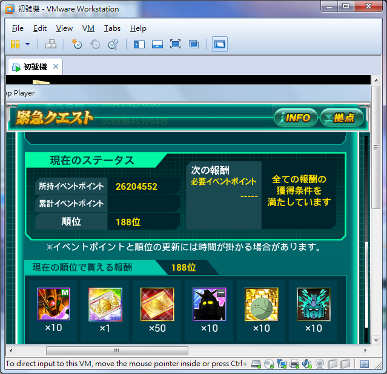The height and width of the screenshot is (374, 387).
Task: Click the INFO button in game
Action: tap(296, 118)
